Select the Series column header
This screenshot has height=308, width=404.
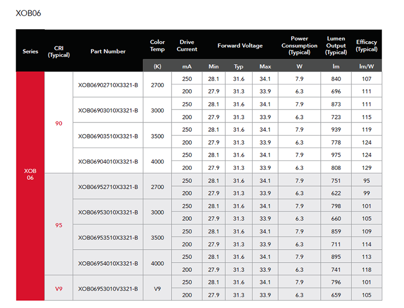coord(30,52)
